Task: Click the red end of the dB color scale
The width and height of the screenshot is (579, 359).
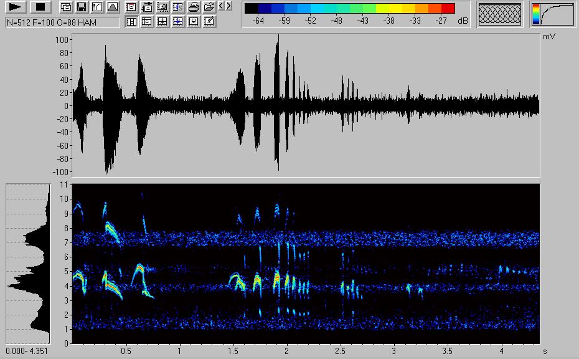Action: tap(448, 9)
